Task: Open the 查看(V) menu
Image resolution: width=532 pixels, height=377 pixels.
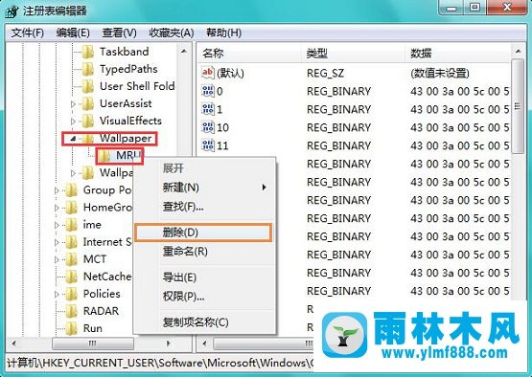Action: coord(120,33)
